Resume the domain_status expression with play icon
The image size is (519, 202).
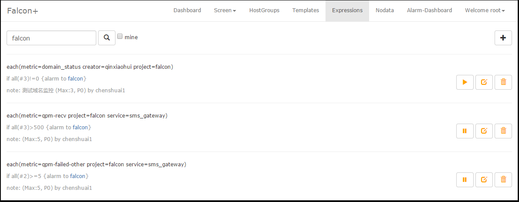pyautogui.click(x=465, y=82)
